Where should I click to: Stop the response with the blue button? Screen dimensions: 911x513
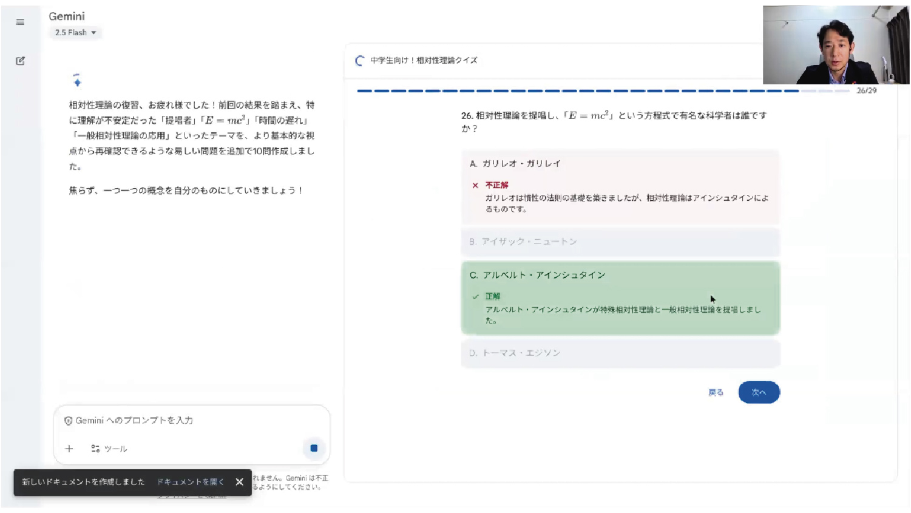pyautogui.click(x=314, y=448)
